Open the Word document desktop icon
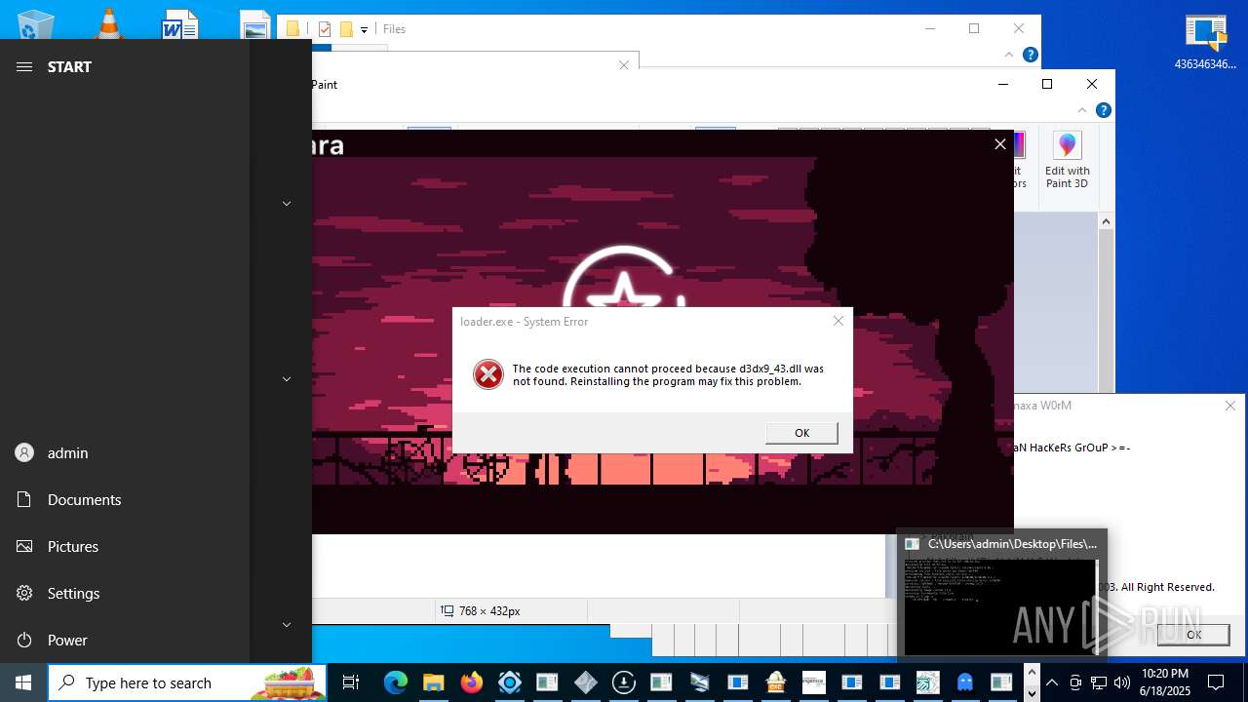Viewport: 1248px width, 702px height. [179, 24]
